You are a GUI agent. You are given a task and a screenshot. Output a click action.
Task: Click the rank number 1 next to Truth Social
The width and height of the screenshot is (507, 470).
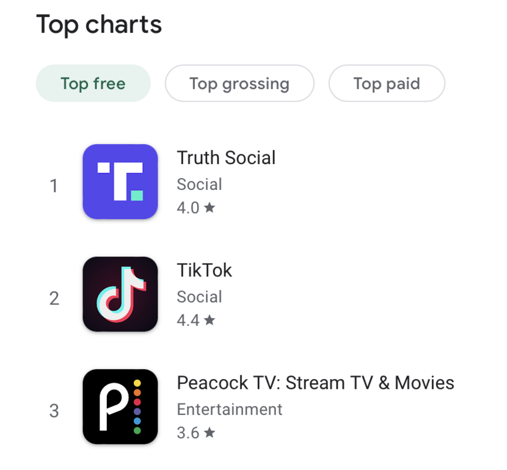54,186
